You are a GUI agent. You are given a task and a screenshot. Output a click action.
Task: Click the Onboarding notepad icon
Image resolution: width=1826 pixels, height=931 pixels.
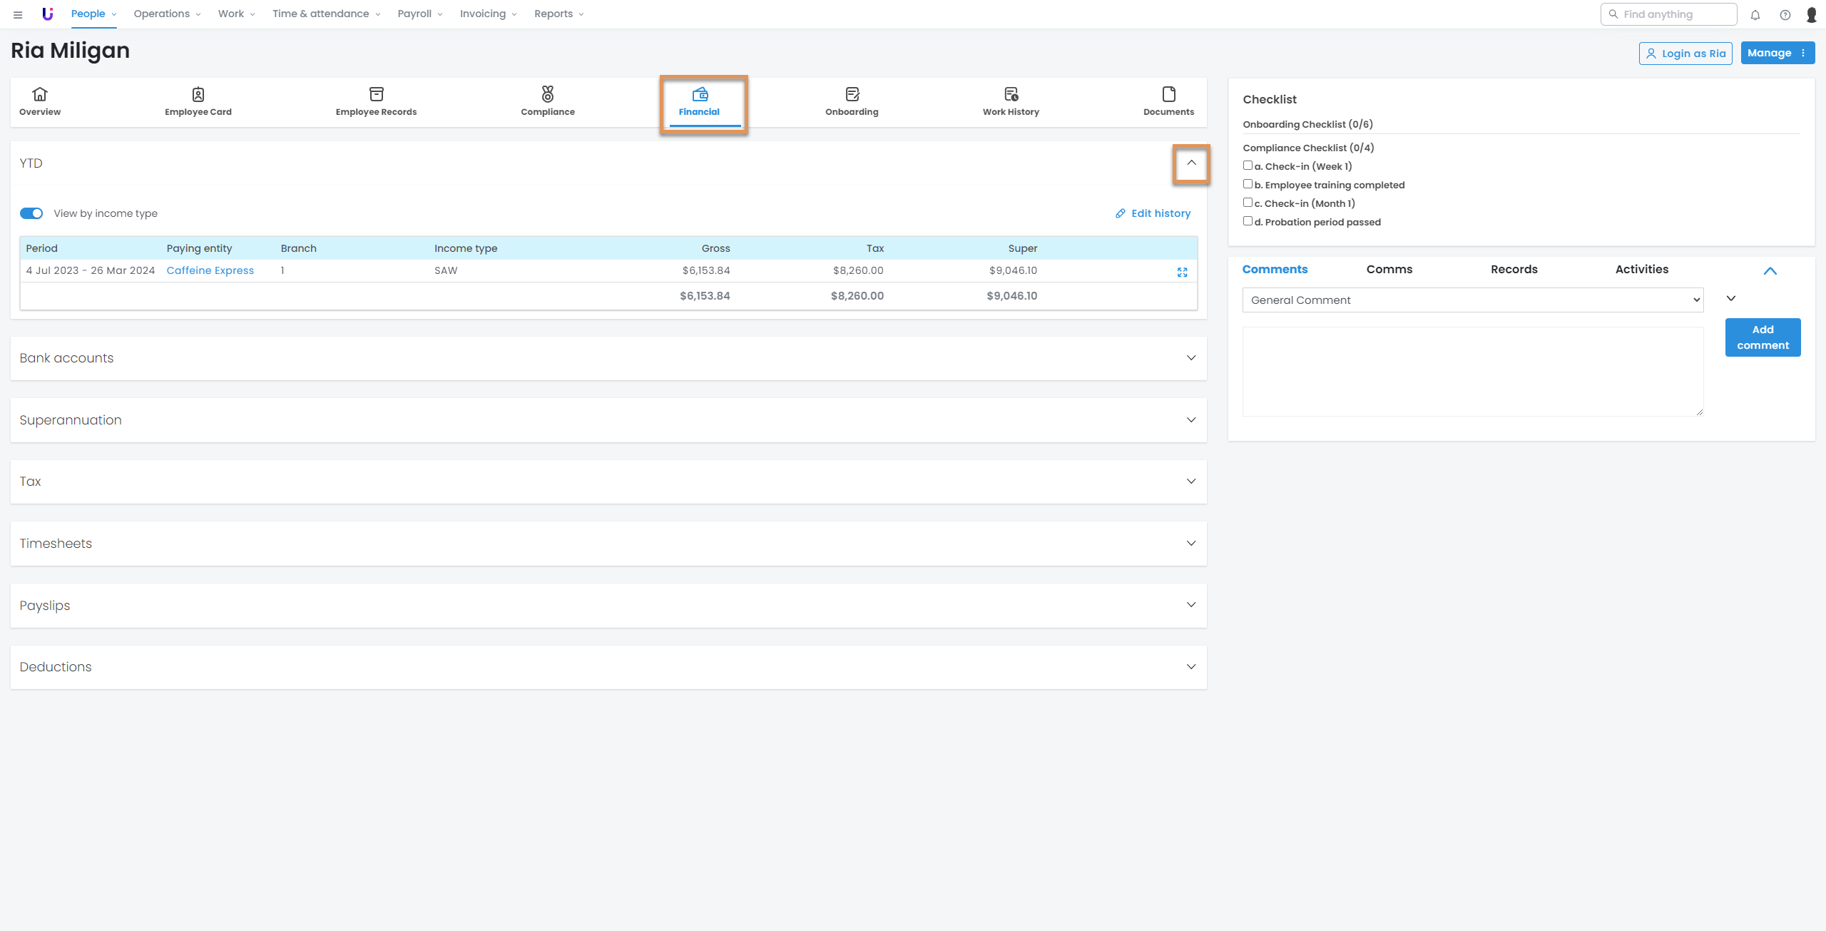tap(852, 94)
